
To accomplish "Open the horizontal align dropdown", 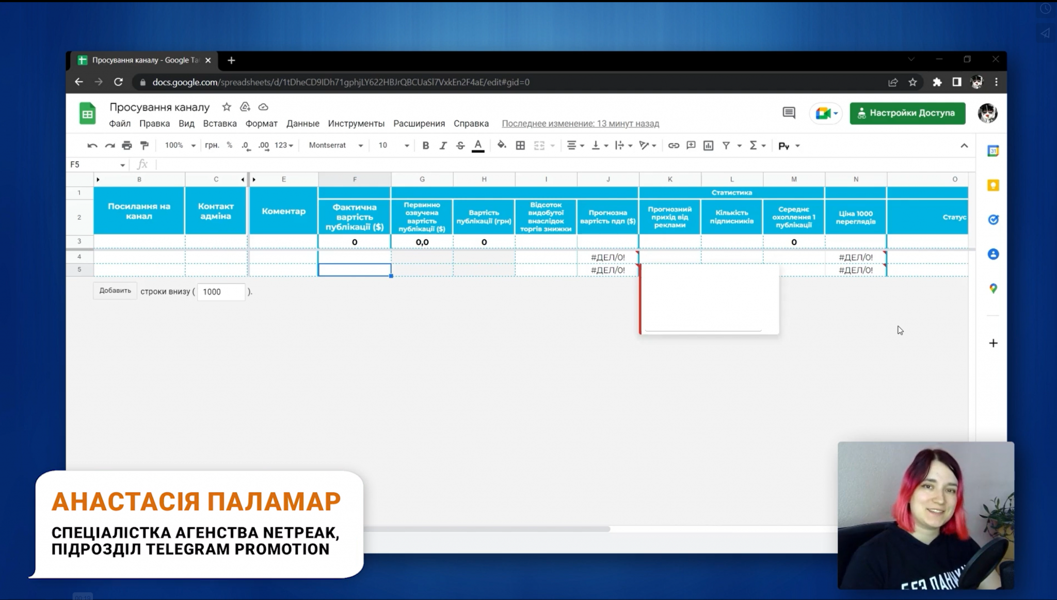I will coord(575,145).
